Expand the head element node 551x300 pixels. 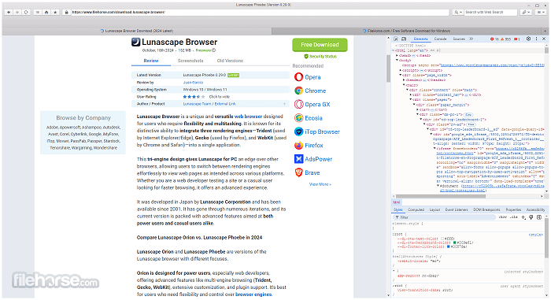click(397, 56)
